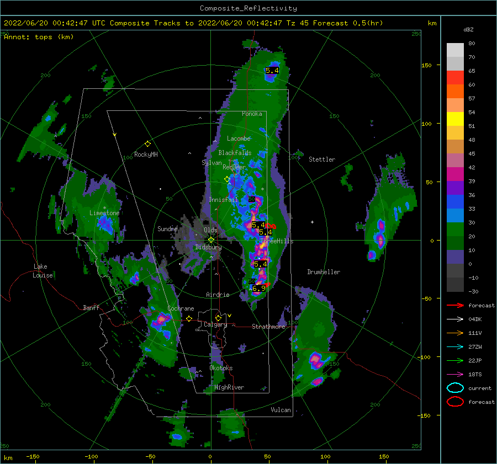Screen dimensions: 497x464
Task: Select the bright yellow swatch in dBZ legend
Action: click(x=455, y=119)
